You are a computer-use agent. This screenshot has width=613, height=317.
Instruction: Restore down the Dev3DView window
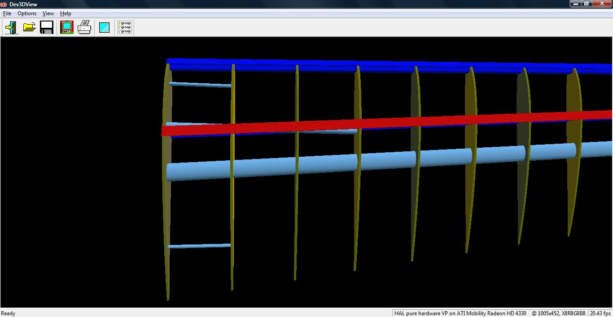586,4
